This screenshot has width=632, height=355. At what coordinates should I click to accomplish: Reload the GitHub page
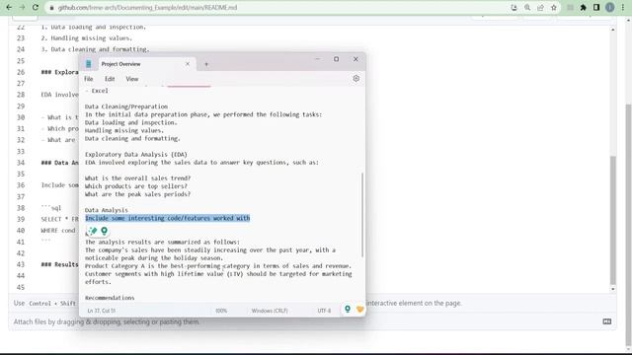pyautogui.click(x=36, y=7)
